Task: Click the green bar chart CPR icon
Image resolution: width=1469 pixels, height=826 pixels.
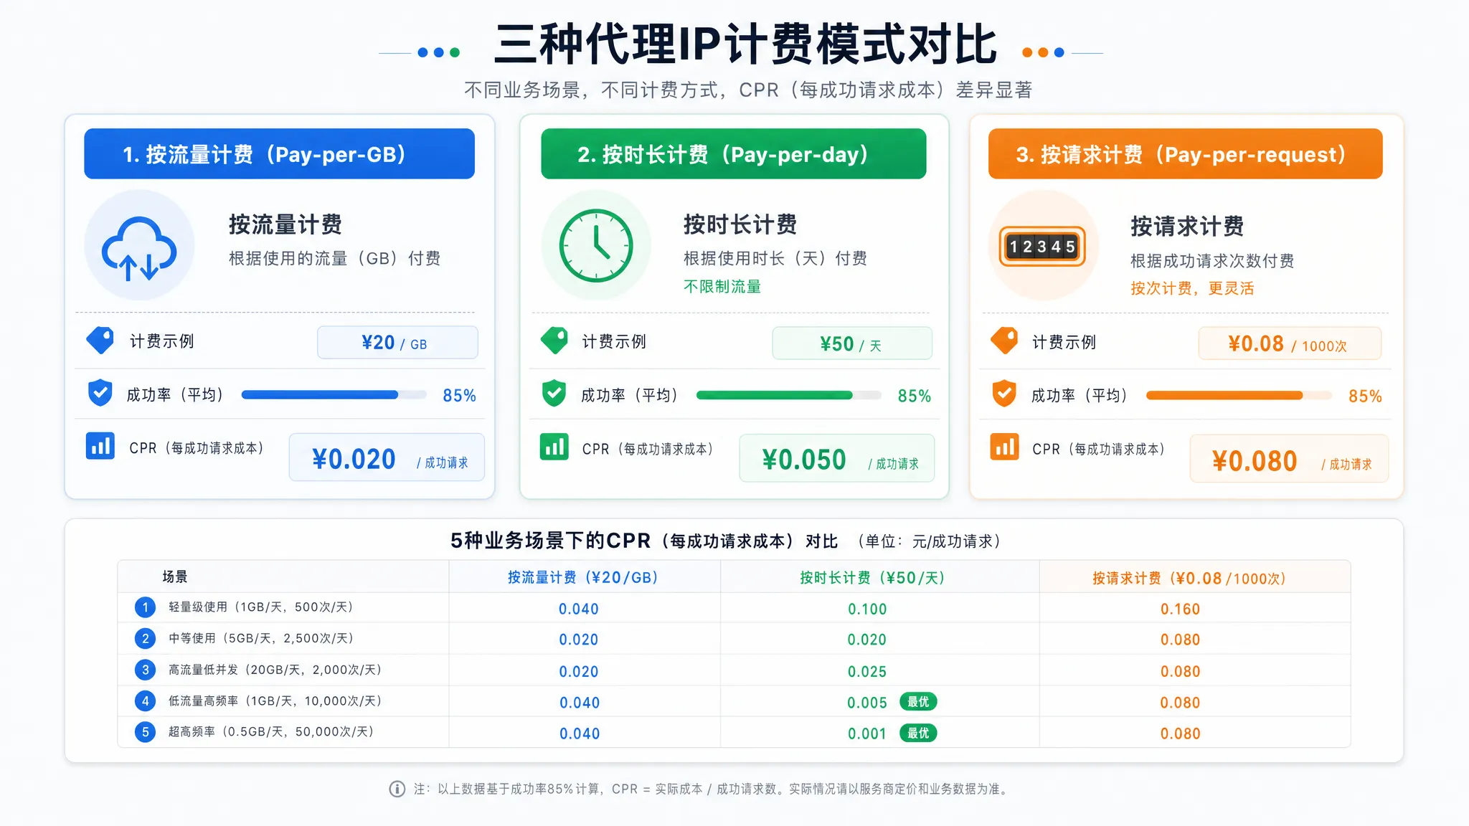Action: (x=554, y=446)
